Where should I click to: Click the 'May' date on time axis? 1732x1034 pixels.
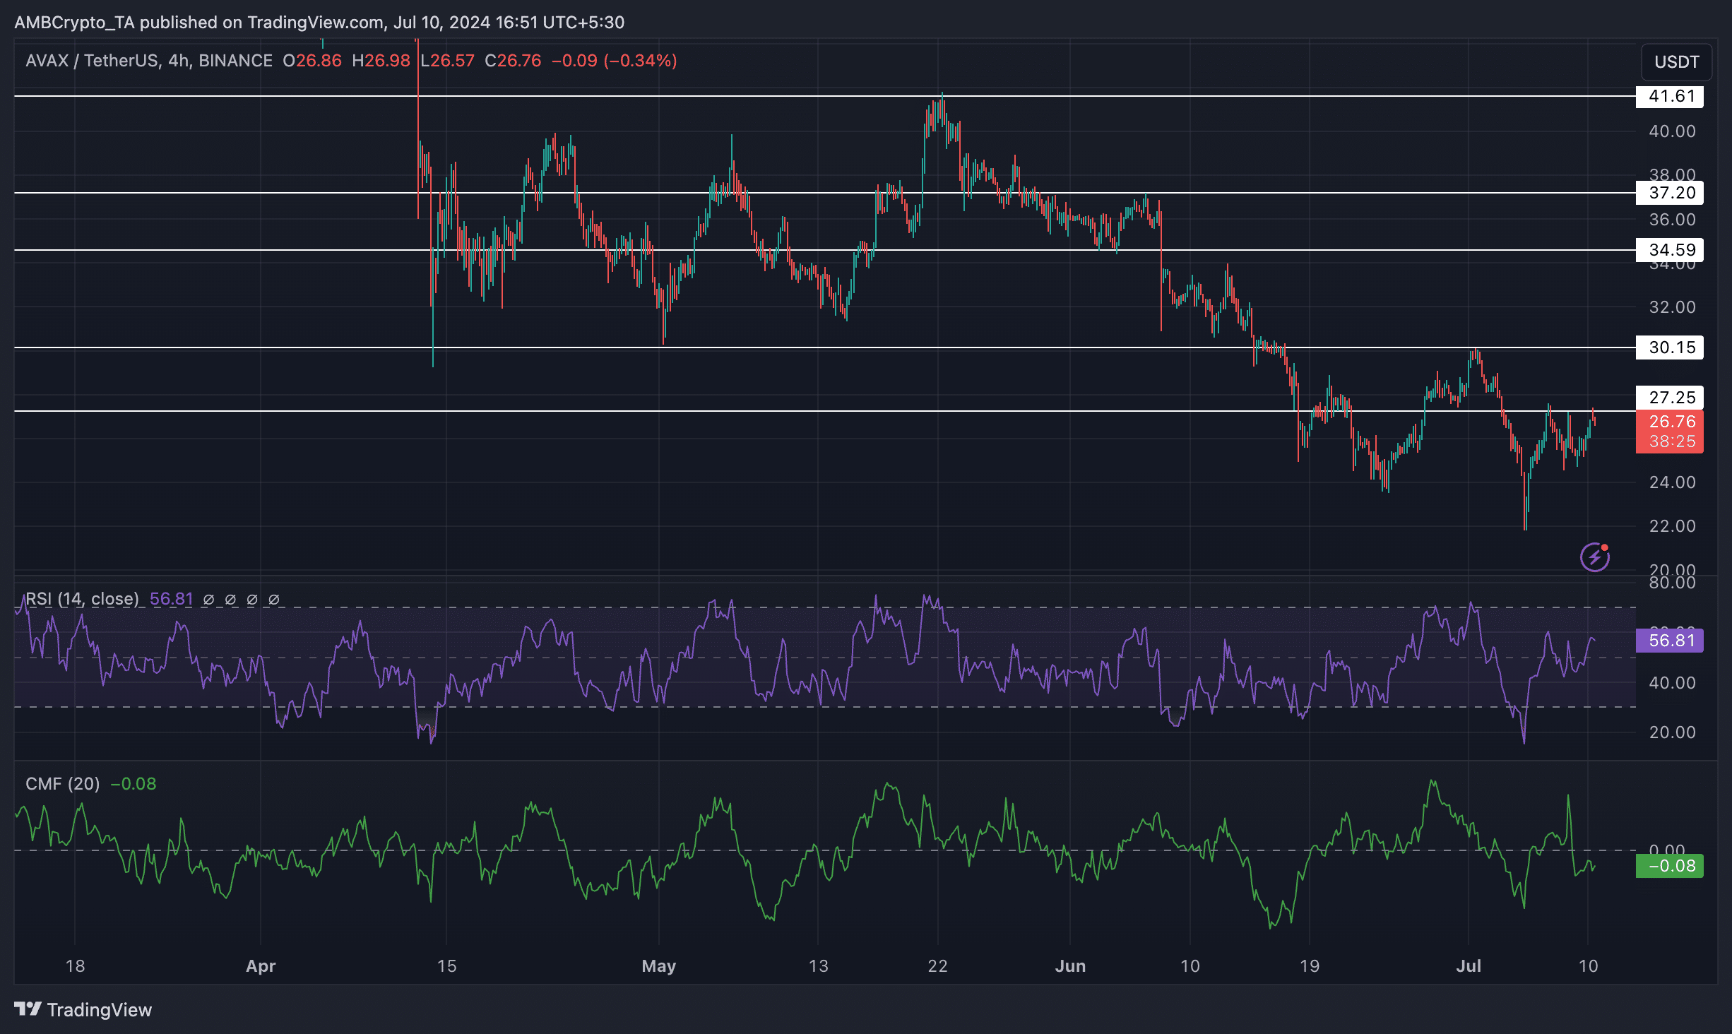[658, 966]
